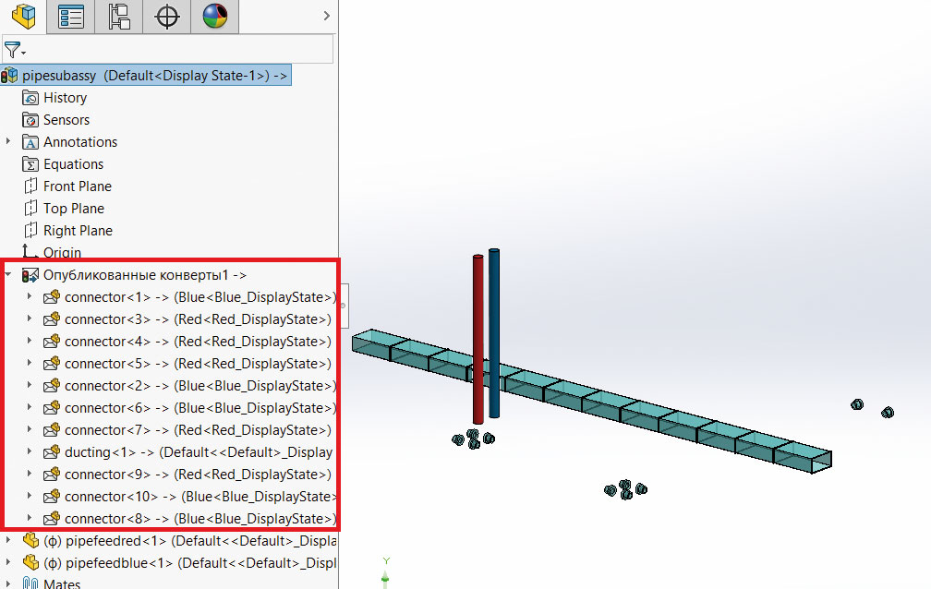
Task: Open the ConfigurationManager tab icon
Action: tap(119, 16)
